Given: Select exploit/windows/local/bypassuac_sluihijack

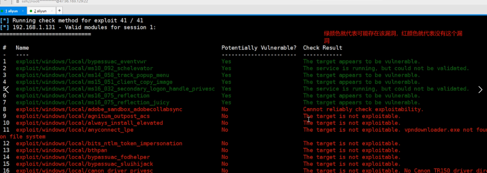Looking at the screenshot, I should (x=84, y=164).
